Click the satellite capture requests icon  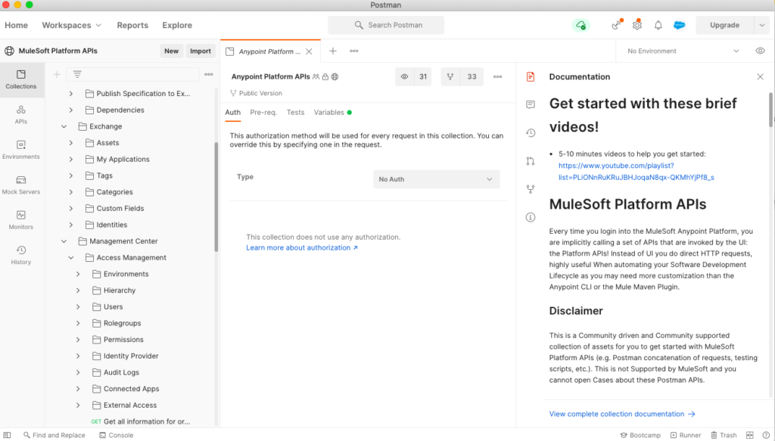coord(616,25)
